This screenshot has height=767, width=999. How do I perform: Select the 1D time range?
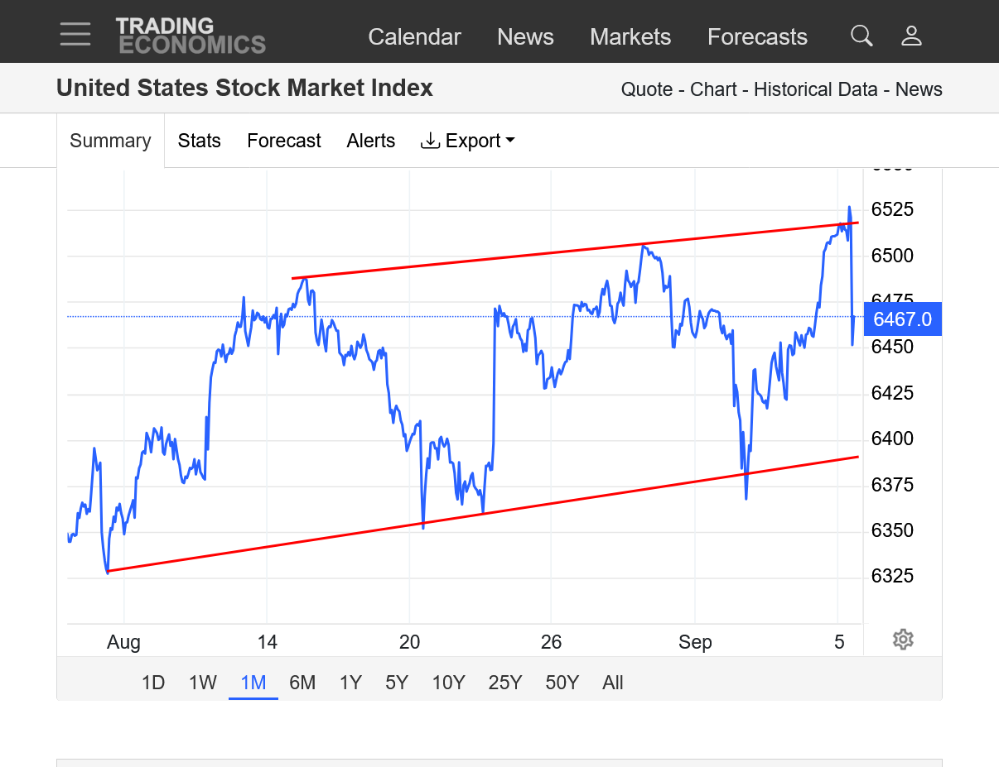(x=153, y=683)
